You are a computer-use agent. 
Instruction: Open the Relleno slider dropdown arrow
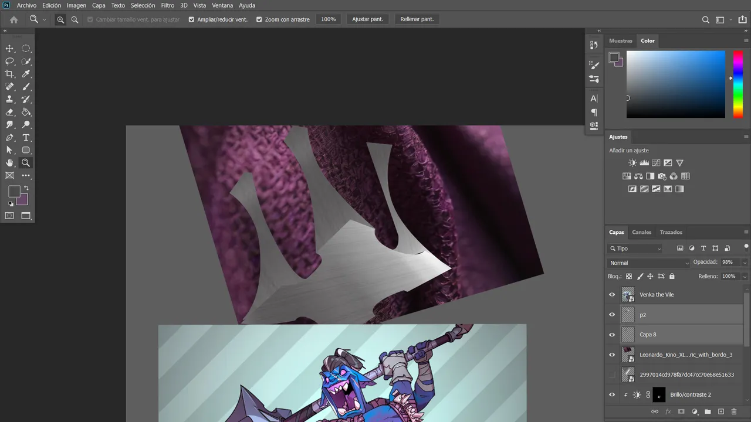[x=745, y=276]
